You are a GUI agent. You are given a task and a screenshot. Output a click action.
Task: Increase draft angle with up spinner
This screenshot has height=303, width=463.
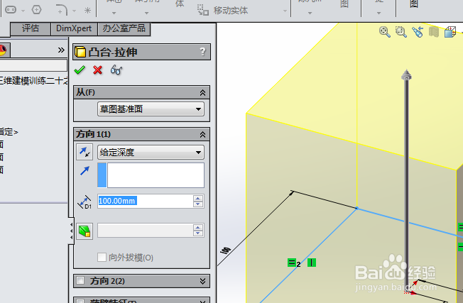pyautogui.click(x=198, y=228)
